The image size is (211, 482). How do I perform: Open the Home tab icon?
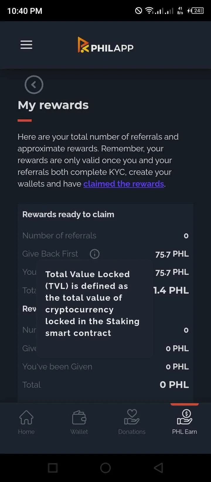pyautogui.click(x=26, y=417)
